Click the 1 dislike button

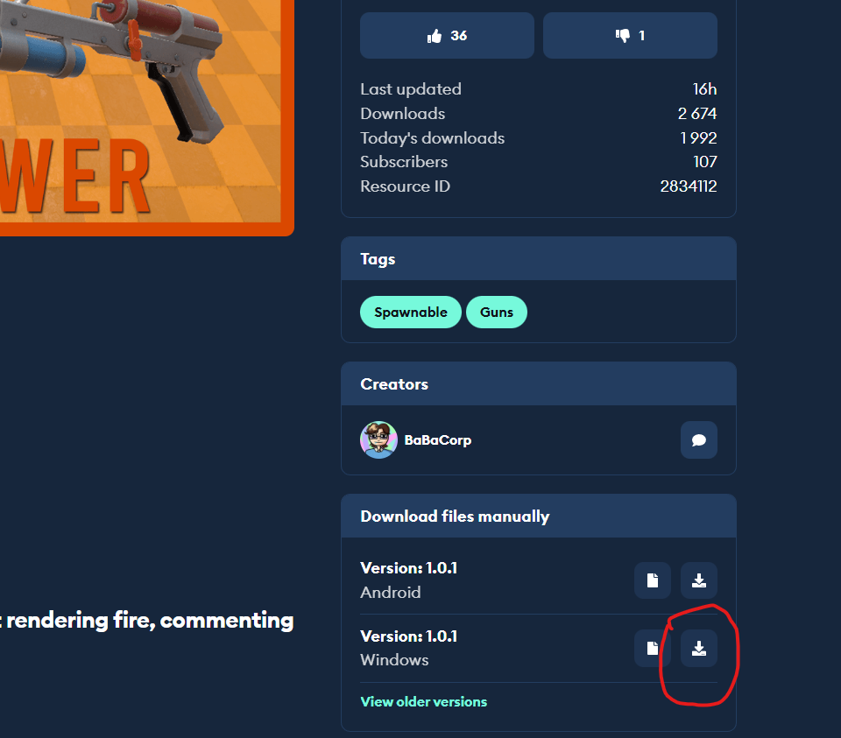tap(630, 35)
